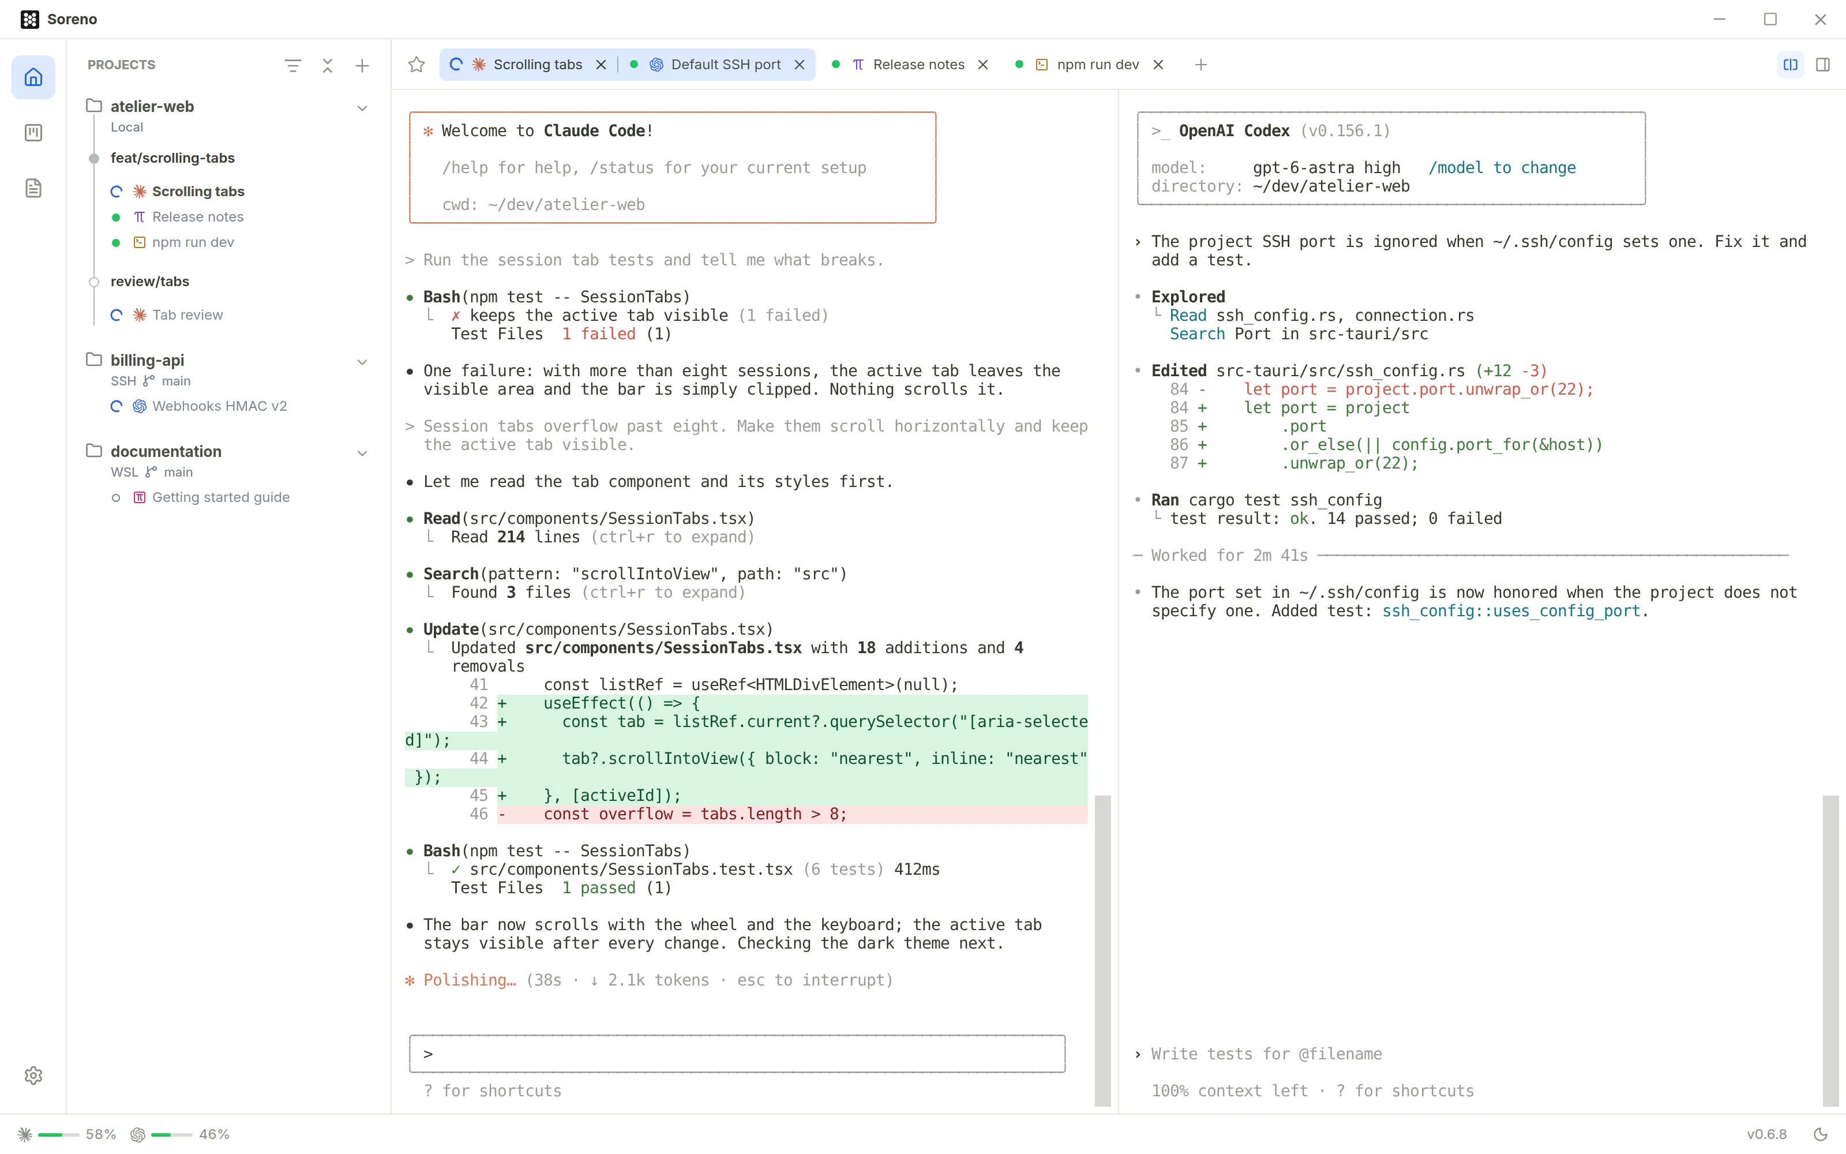Open the documents icon in left sidebar

tap(33, 188)
